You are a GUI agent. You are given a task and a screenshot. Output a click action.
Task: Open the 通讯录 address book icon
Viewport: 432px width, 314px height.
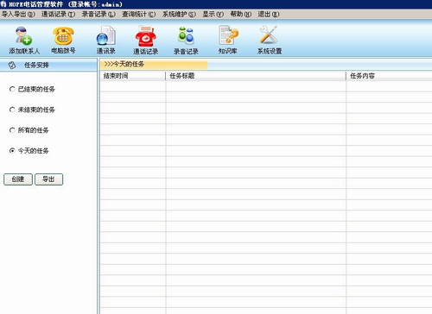tap(106, 36)
